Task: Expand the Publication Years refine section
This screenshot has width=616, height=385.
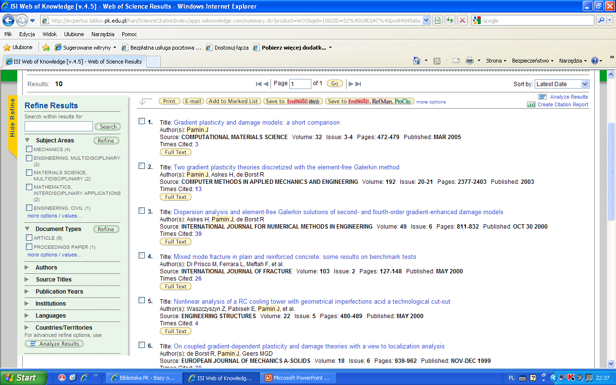Action: click(27, 292)
